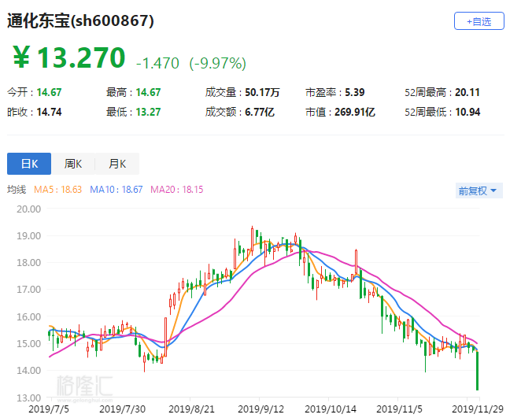Click the 52周最低 value 10.94
Screen dimensions: 521x418
coord(467,112)
